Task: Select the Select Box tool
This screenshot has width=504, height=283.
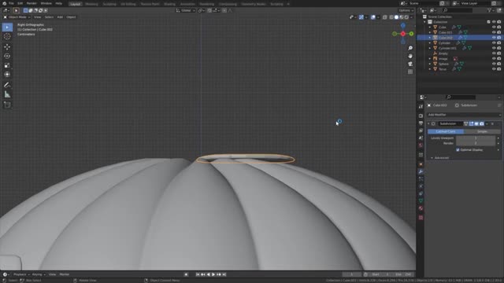Action: point(7,28)
